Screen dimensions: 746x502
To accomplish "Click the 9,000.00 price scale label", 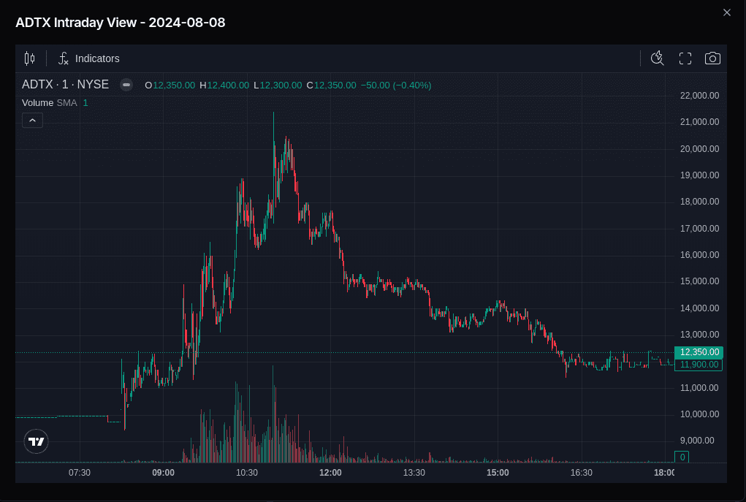I will pyautogui.click(x=697, y=441).
